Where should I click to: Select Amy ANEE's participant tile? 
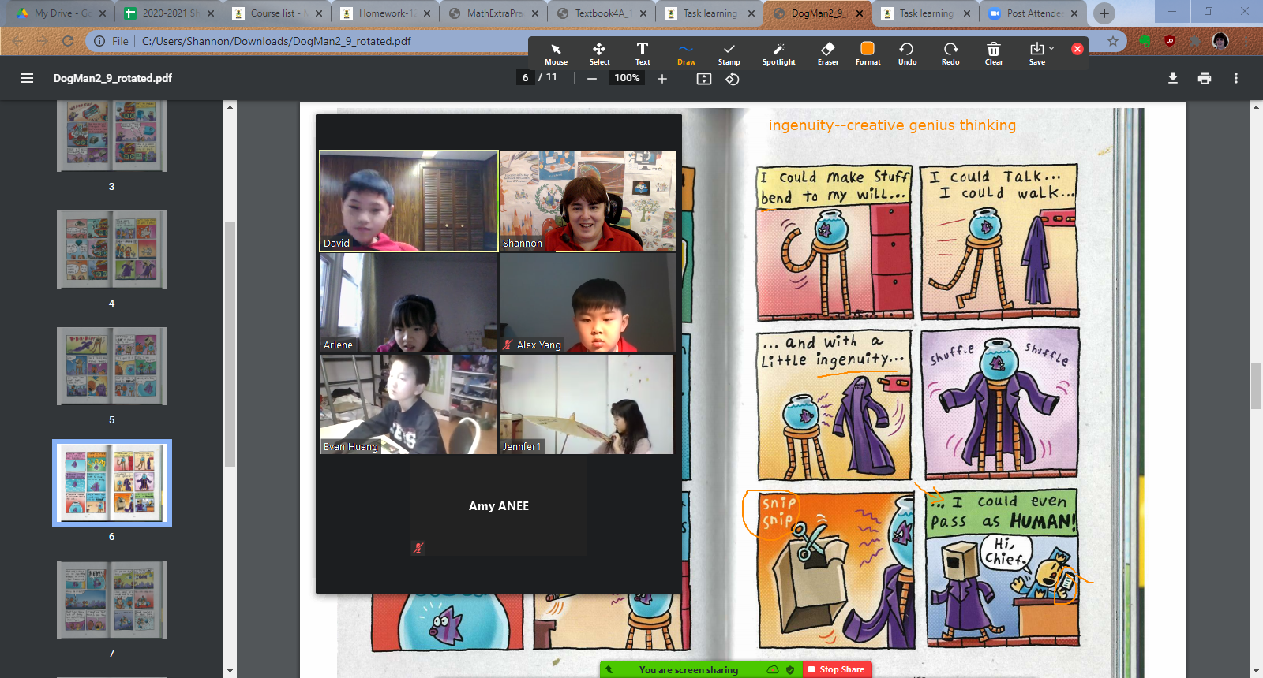click(x=499, y=506)
